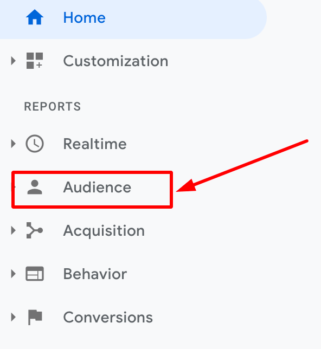Viewport: 321px width, 349px height.
Task: Click the Conversions flag icon
Action: click(35, 317)
